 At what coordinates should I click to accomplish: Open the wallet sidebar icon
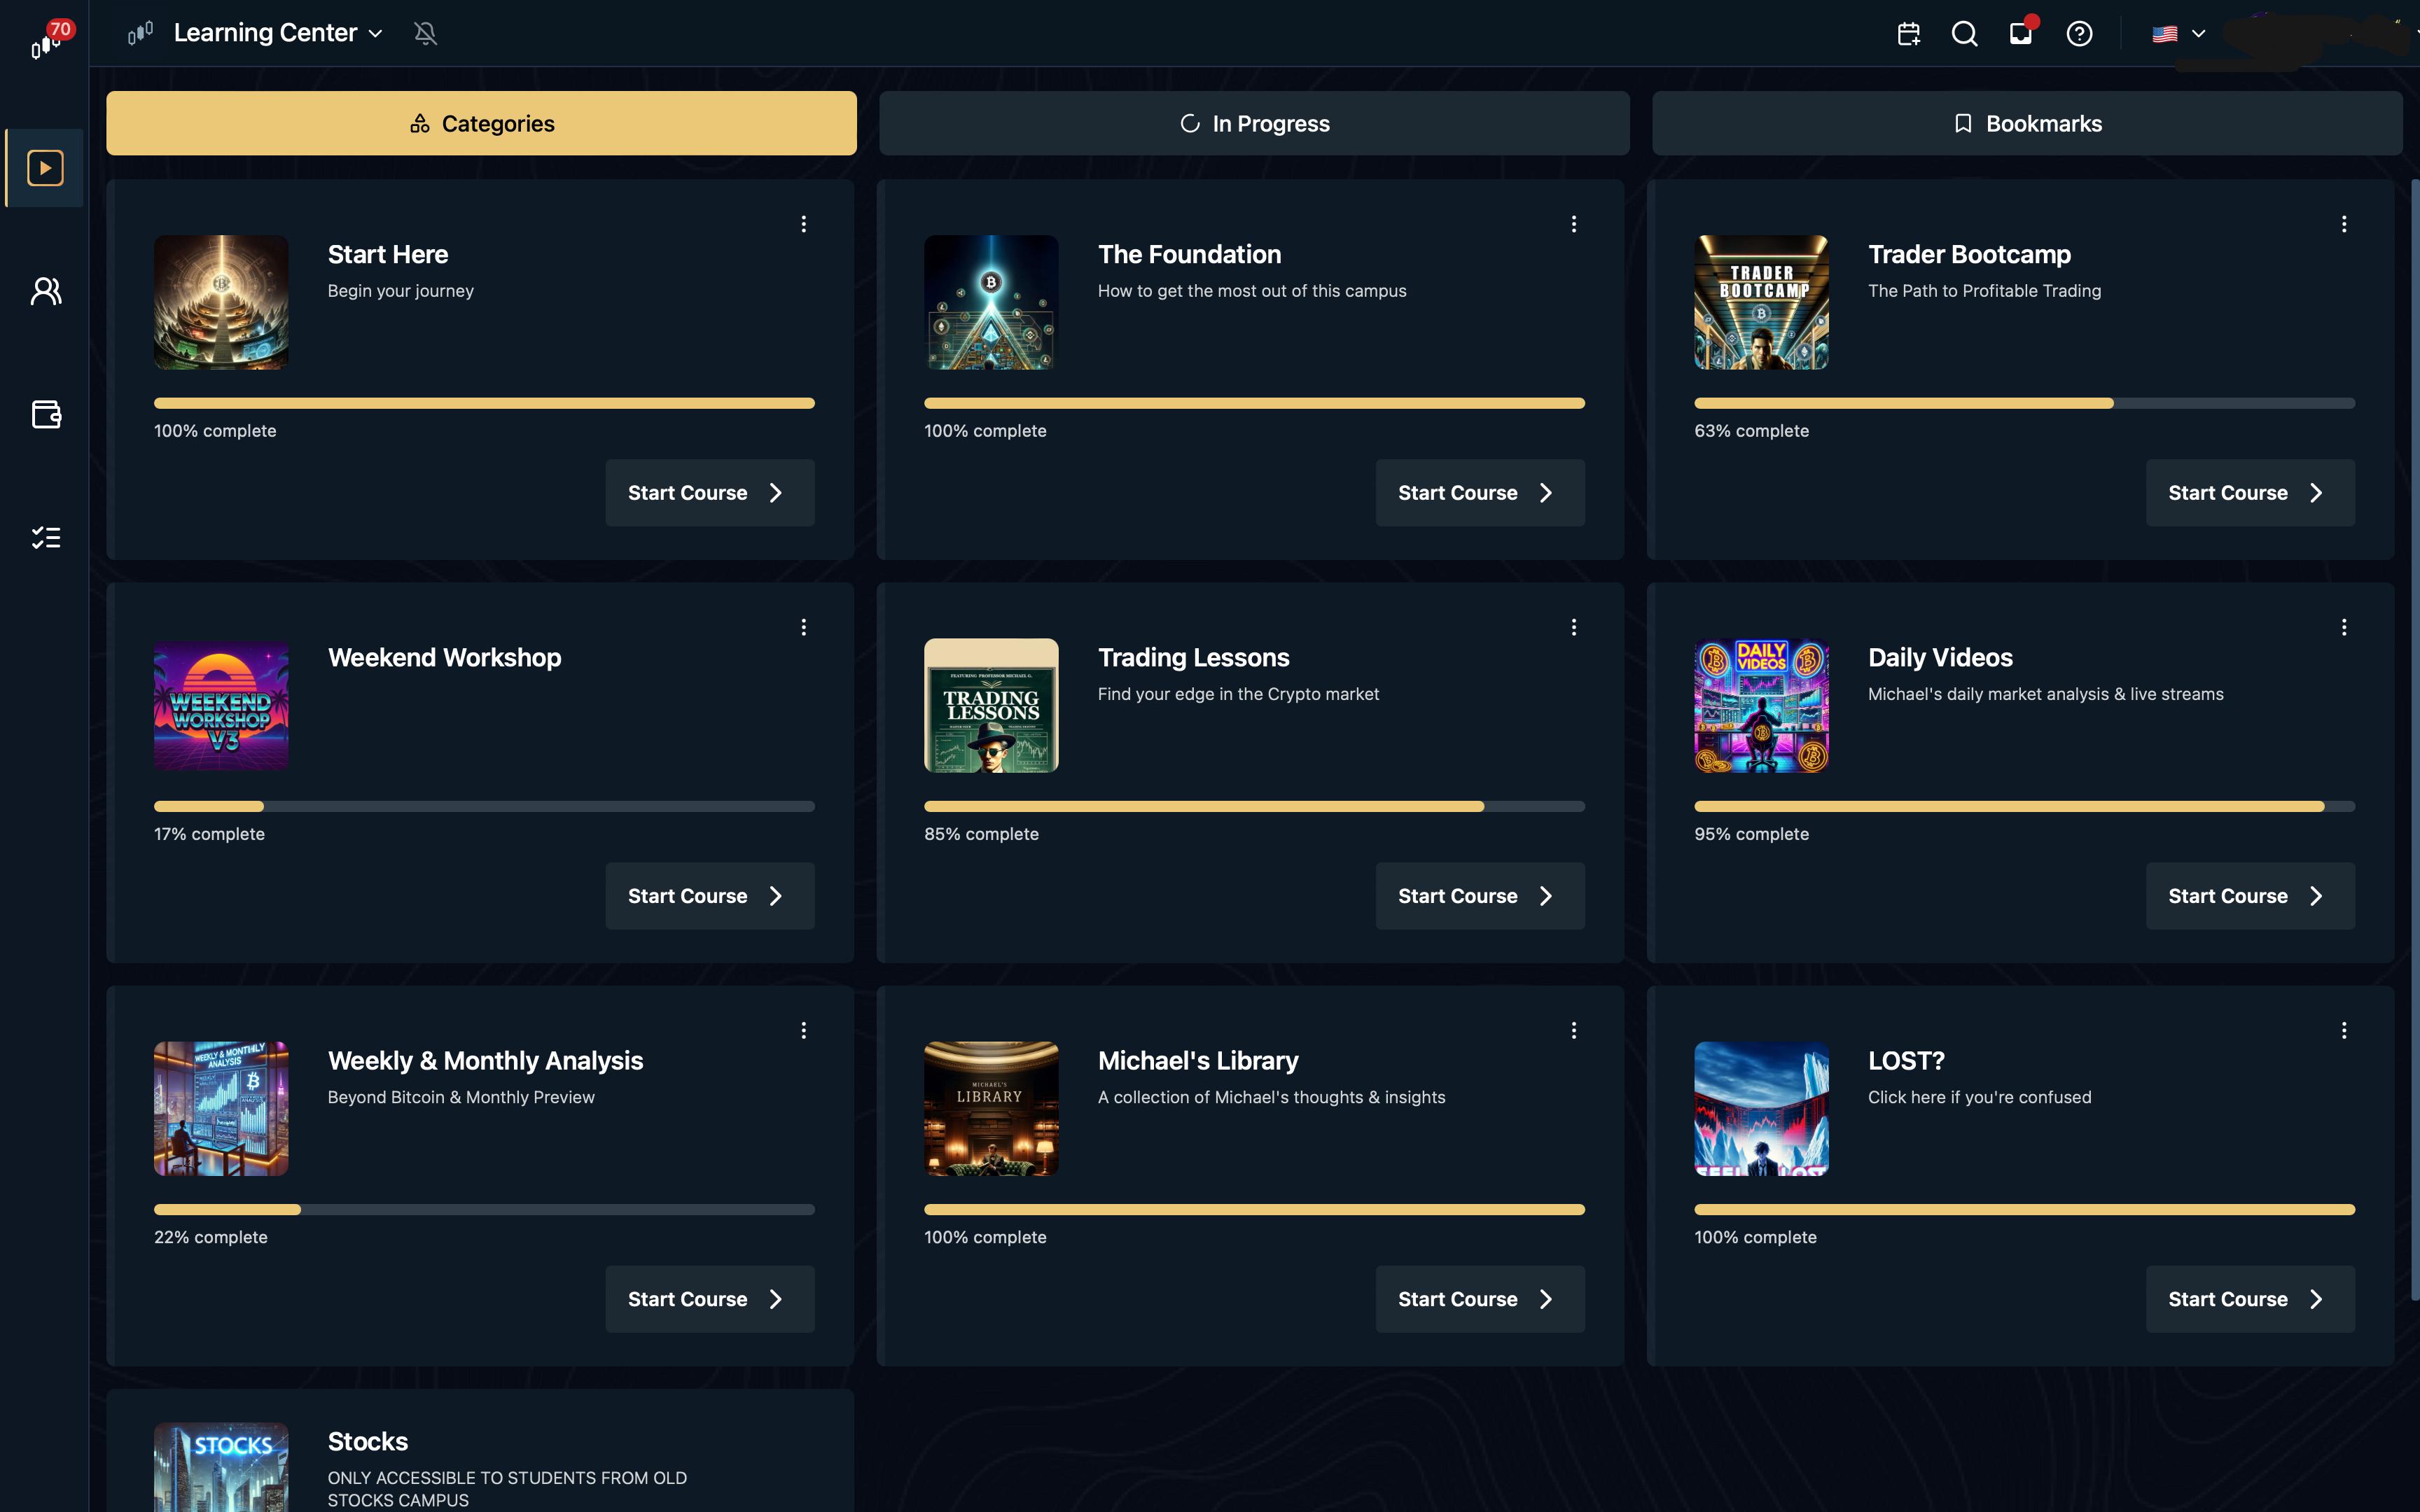point(46,414)
